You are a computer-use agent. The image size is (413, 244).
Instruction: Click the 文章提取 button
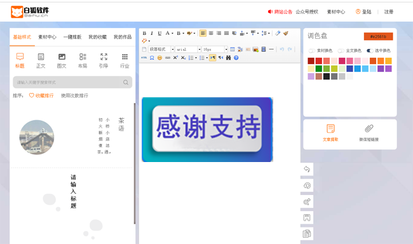(x=330, y=133)
